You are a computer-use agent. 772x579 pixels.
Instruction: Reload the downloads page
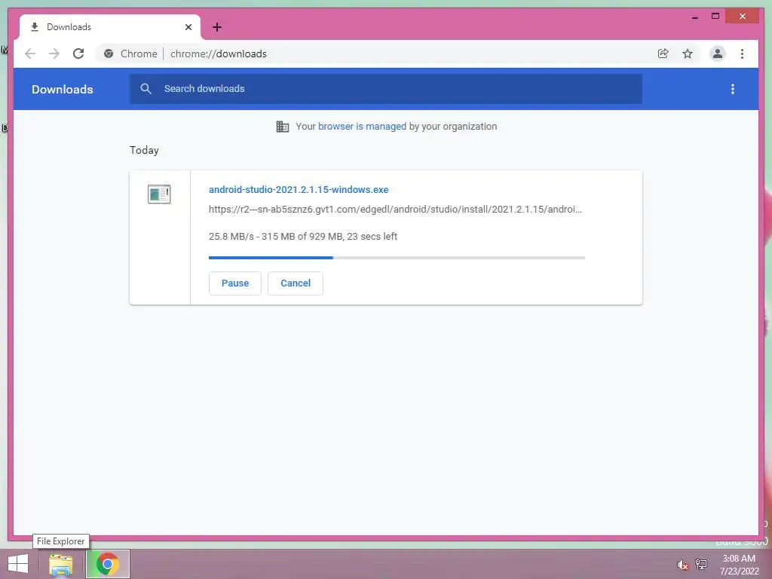(78, 54)
